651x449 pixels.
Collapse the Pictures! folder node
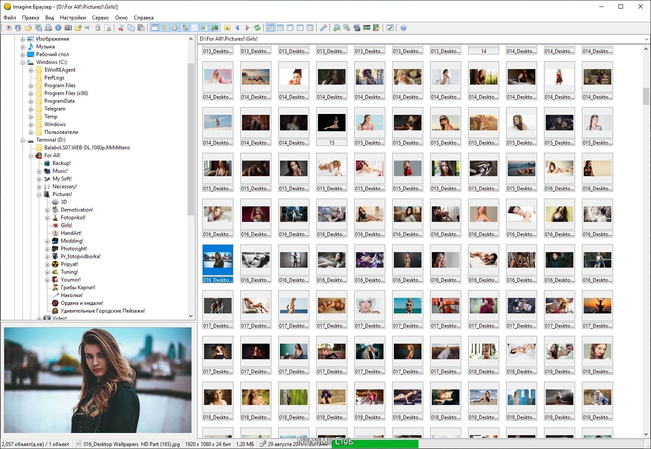[39, 194]
